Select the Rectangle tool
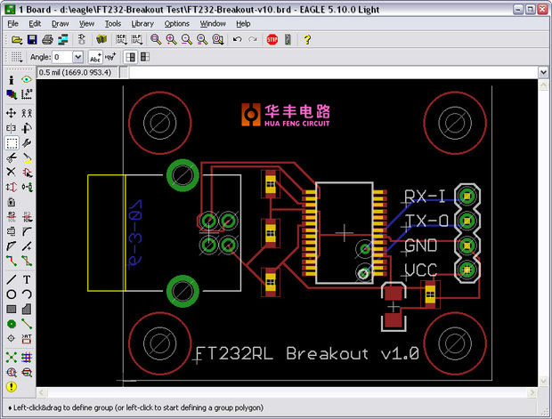The height and width of the screenshot is (419, 552). 12,310
